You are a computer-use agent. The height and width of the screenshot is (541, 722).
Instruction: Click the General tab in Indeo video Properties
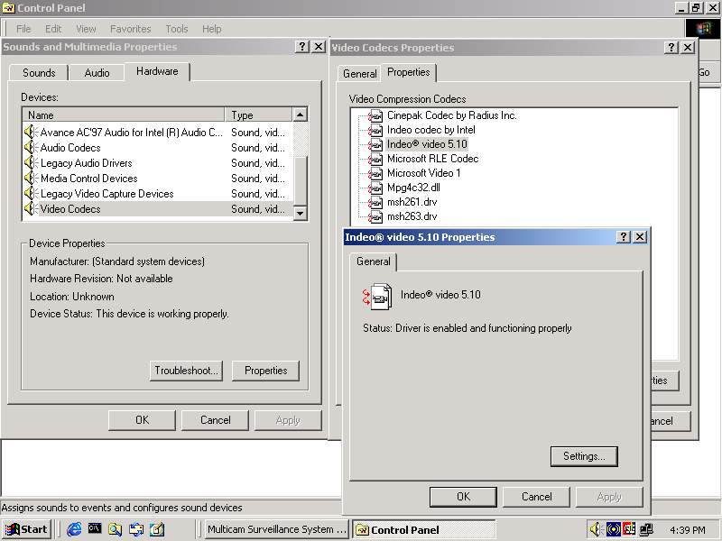[373, 261]
